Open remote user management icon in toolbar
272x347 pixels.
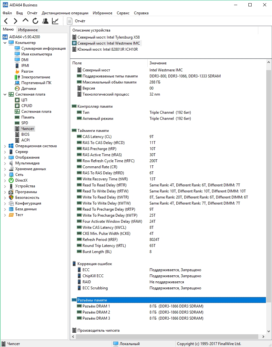(x=45, y=21)
